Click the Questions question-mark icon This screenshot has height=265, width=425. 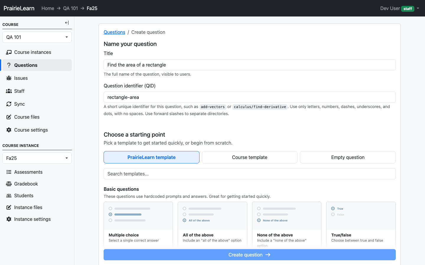click(9, 65)
